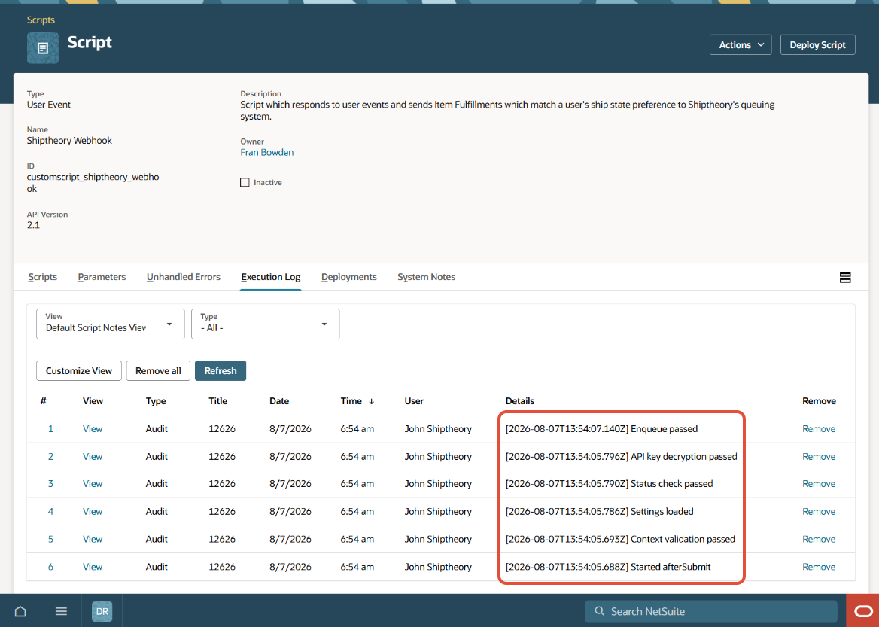Image resolution: width=879 pixels, height=627 pixels.
Task: Switch to the System Notes tab
Action: 426,277
